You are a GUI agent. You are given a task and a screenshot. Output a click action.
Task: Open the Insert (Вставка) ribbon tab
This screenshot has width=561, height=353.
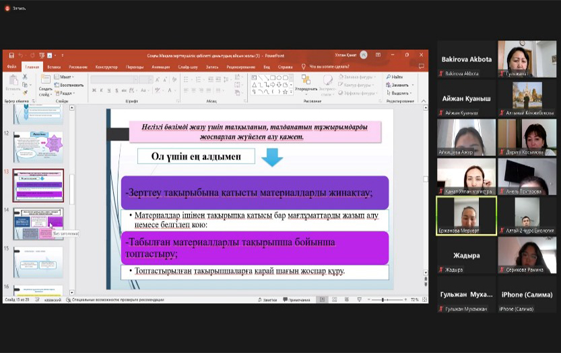tap(54, 67)
